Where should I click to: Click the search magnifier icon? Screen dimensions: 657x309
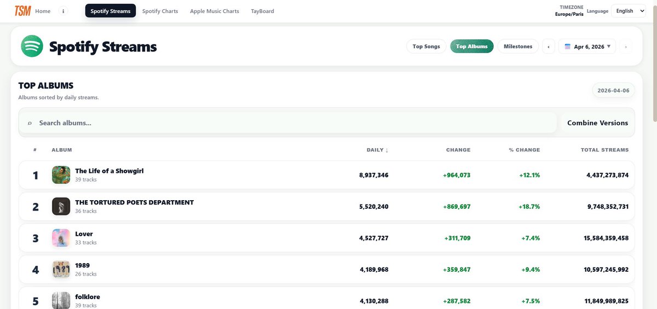(x=30, y=123)
